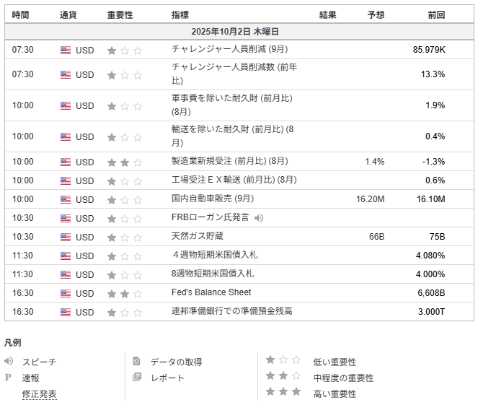
Task: Click importance stars for 製造業新規受注 row
Action: (x=125, y=162)
